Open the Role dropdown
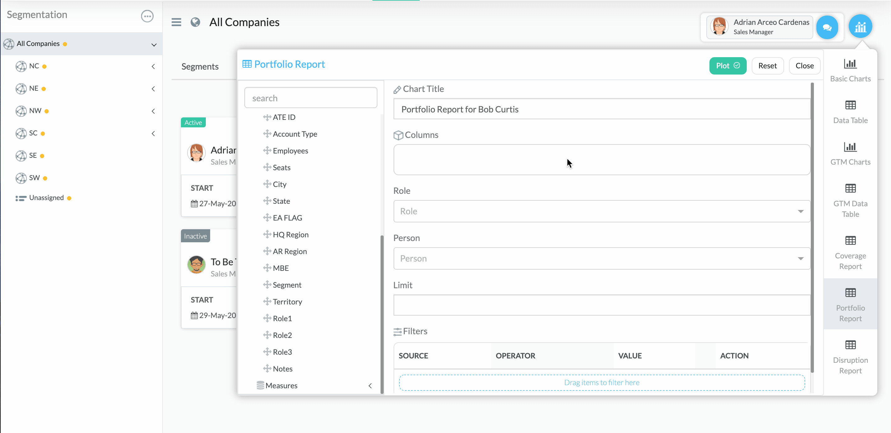This screenshot has width=891, height=433. (x=601, y=211)
